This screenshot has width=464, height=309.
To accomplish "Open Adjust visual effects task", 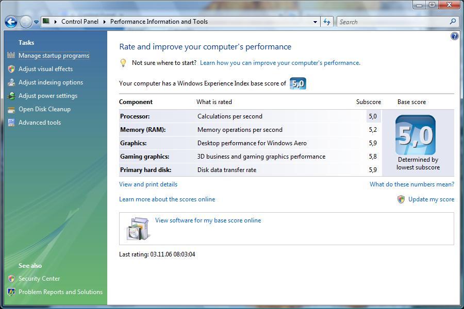I will pyautogui.click(x=45, y=69).
